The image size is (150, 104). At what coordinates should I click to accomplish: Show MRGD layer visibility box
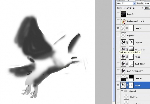[x=118, y=57]
